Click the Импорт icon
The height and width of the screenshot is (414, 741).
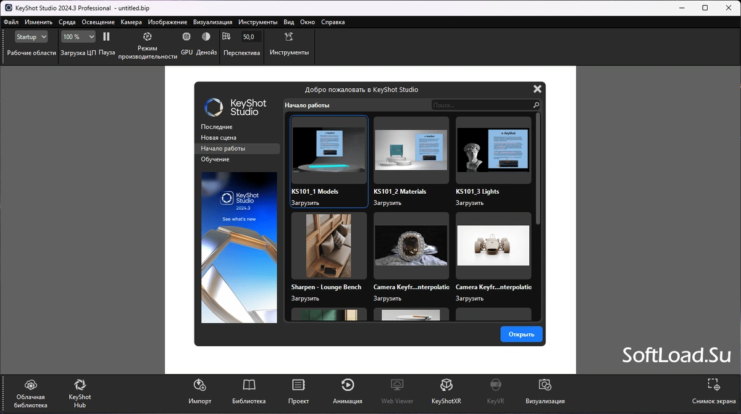[x=199, y=385]
